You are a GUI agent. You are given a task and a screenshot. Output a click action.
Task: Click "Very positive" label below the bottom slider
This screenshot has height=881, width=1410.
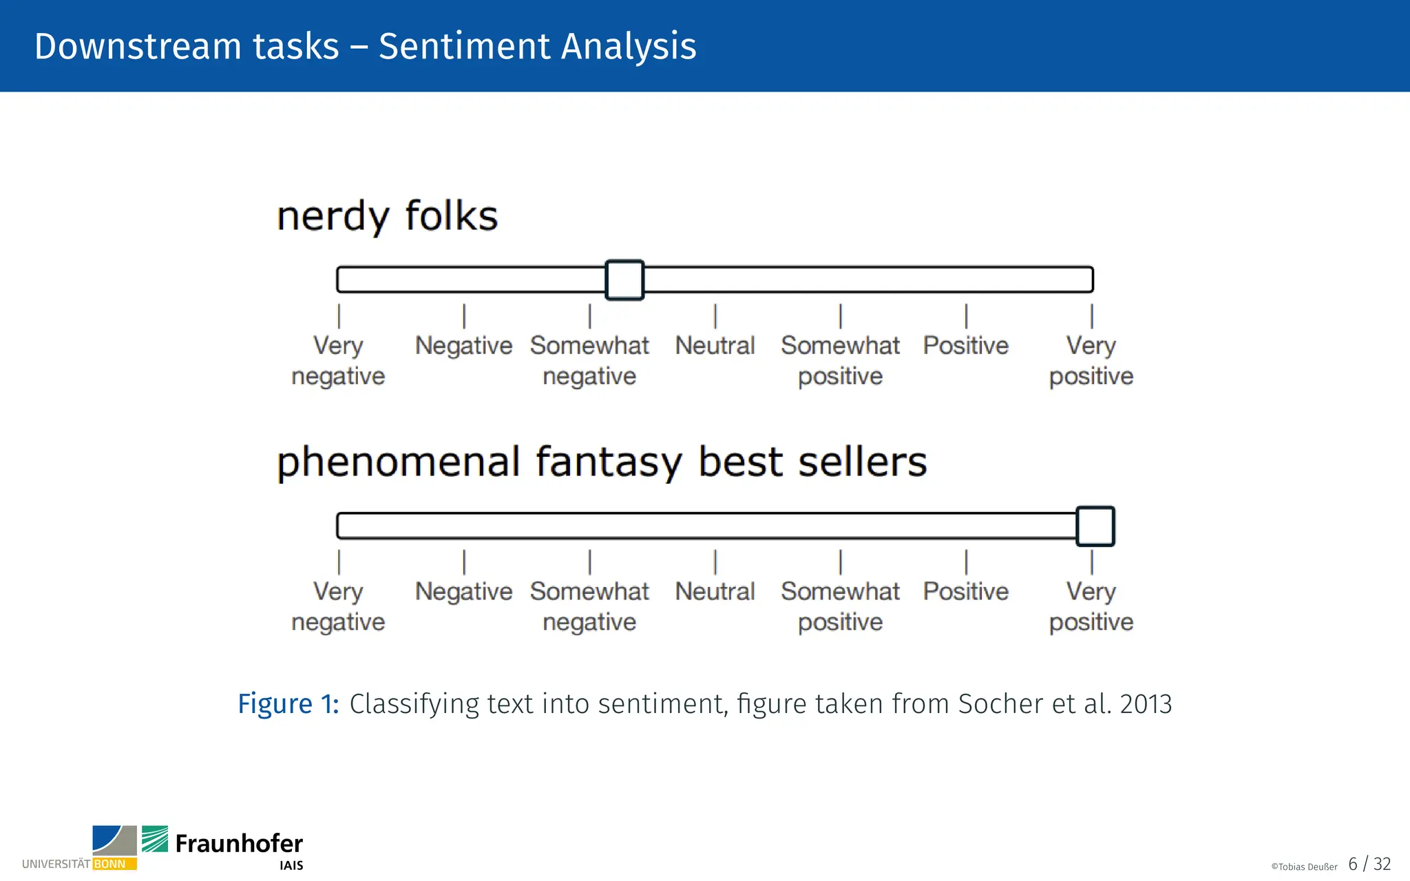click(1091, 606)
